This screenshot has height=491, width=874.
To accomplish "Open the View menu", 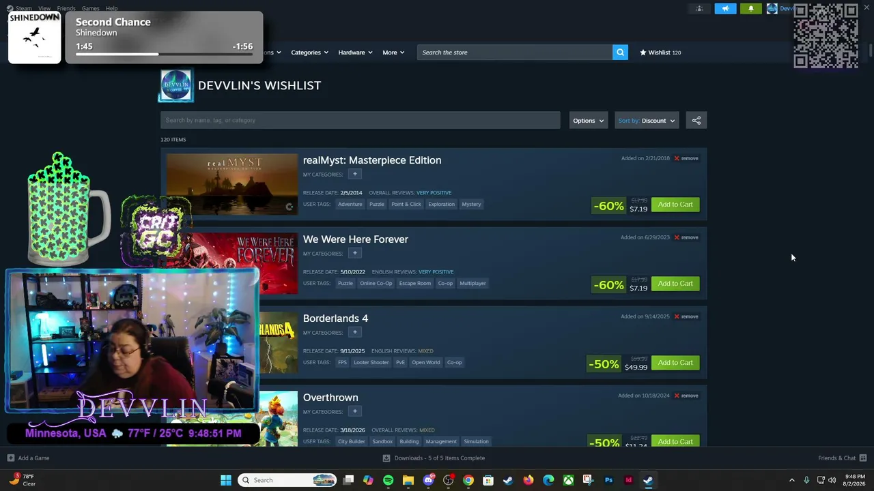I will point(44,9).
